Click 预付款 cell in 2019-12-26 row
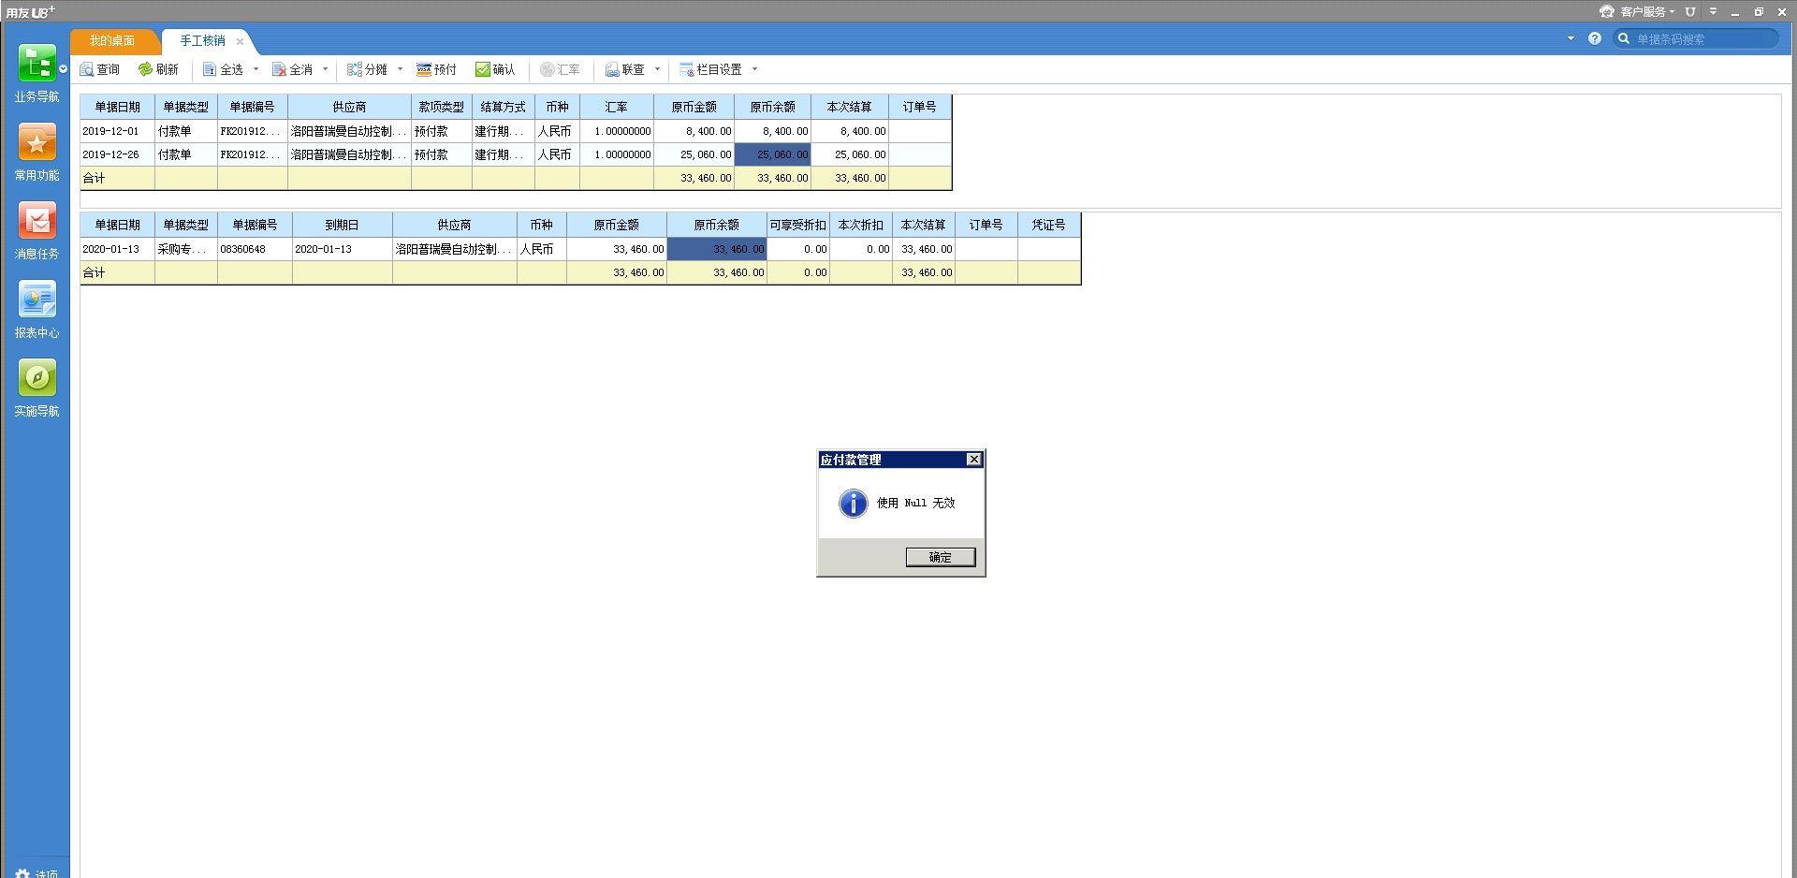1797x878 pixels. coord(442,154)
